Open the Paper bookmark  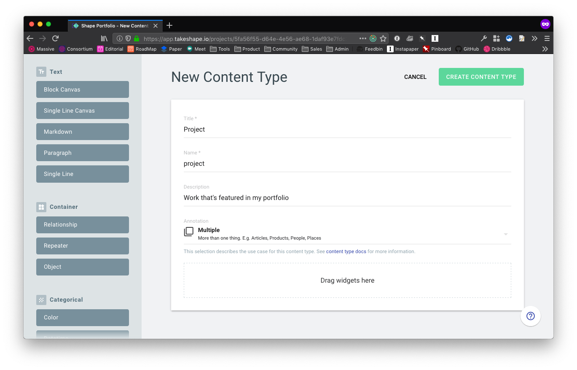[x=172, y=49]
